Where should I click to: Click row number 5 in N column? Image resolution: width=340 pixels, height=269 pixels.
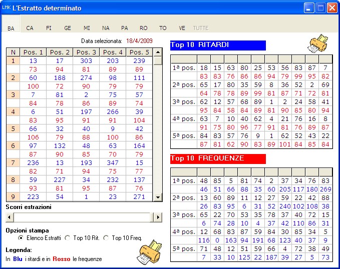[13, 128]
